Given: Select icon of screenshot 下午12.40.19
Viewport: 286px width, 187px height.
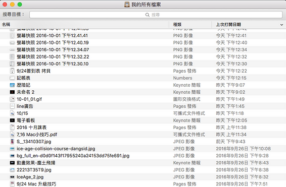Looking at the screenshot, I should pyautogui.click(x=12, y=43).
